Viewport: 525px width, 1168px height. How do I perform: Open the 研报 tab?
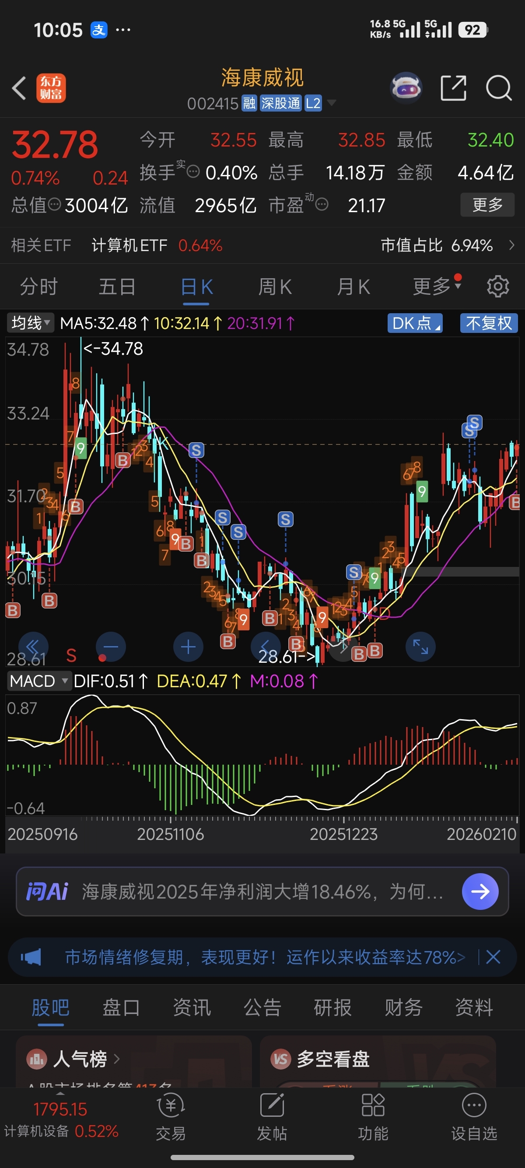tap(333, 1008)
